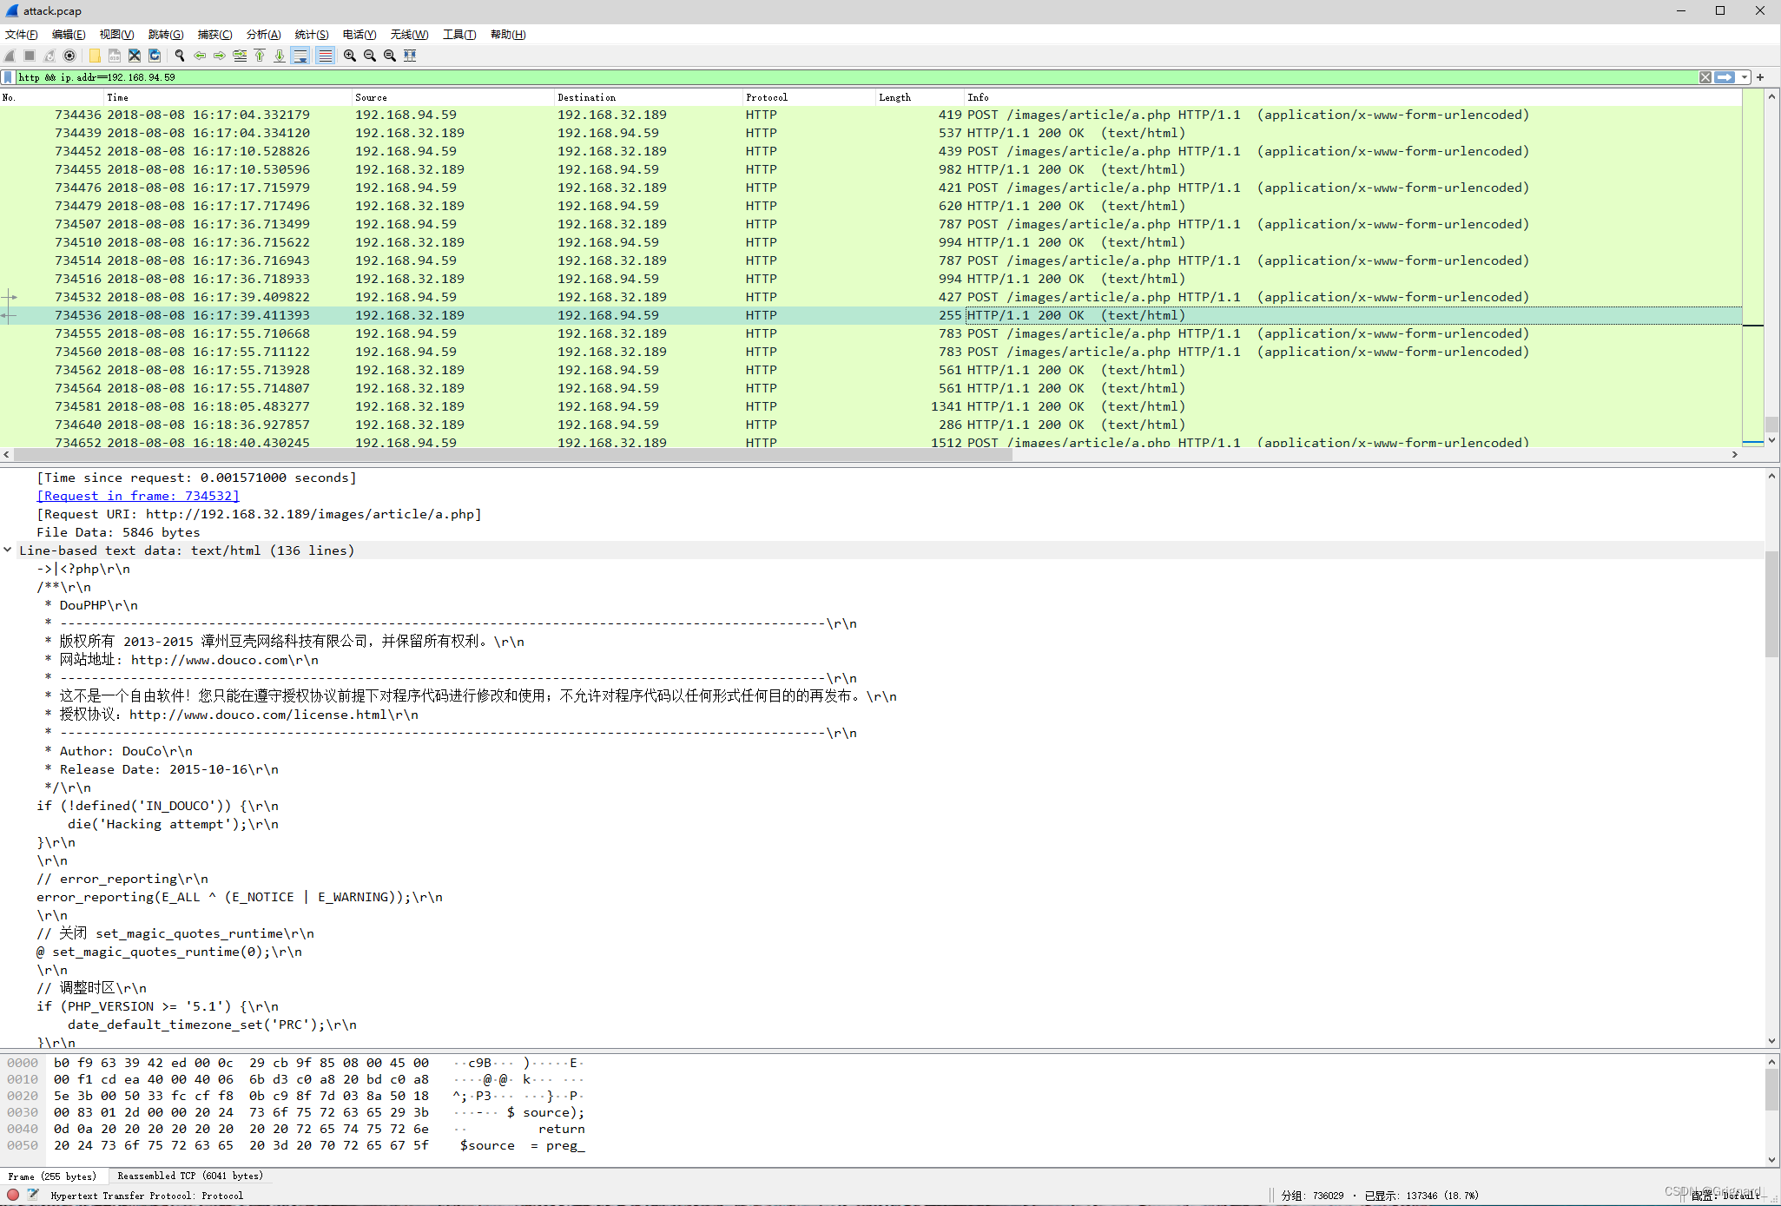
Task: Click the go to specific packet icon
Action: (x=240, y=56)
